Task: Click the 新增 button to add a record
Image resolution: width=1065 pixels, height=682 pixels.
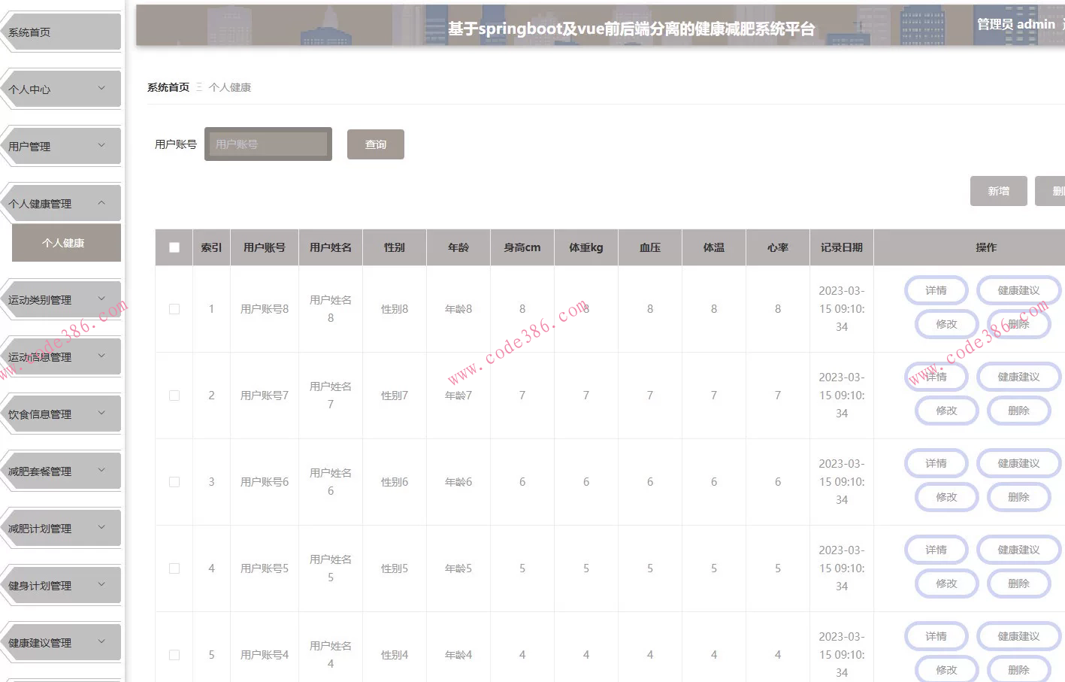Action: 999,191
